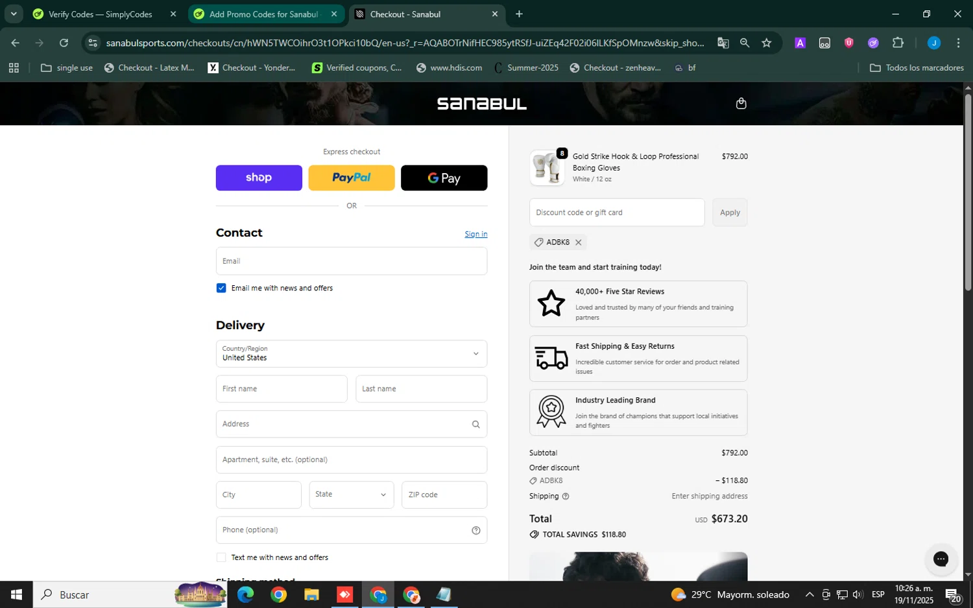Click the Last name field

(422, 389)
